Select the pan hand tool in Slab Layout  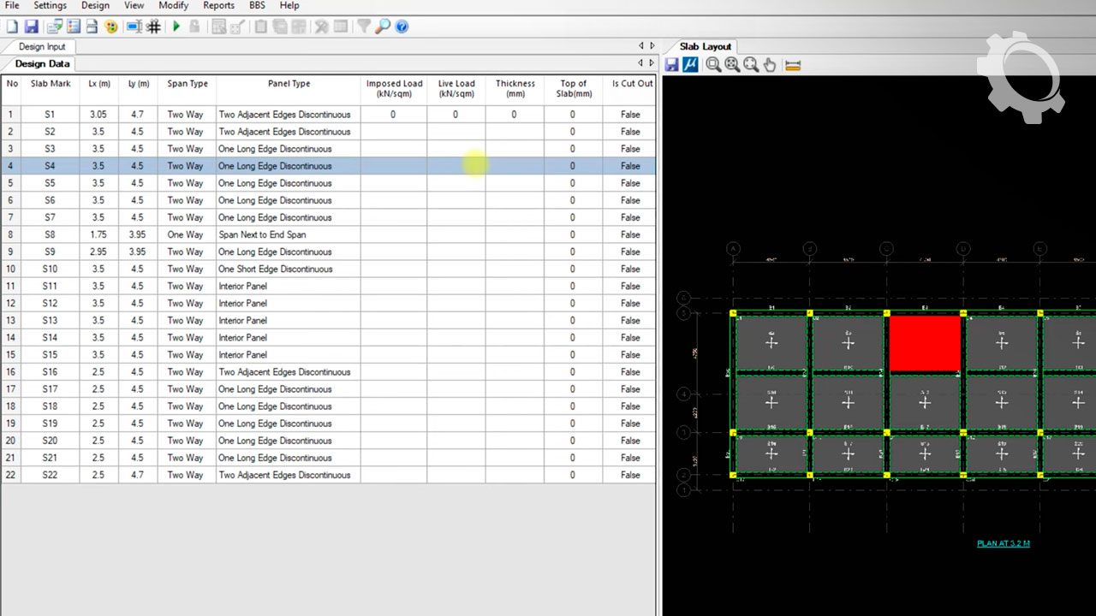(770, 65)
